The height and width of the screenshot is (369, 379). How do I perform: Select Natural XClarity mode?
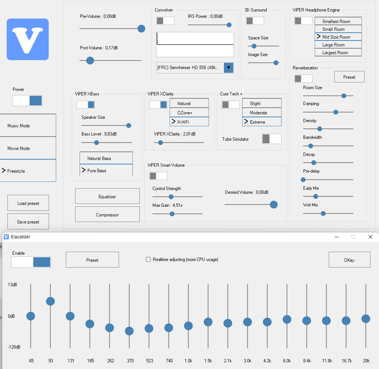coord(189,103)
